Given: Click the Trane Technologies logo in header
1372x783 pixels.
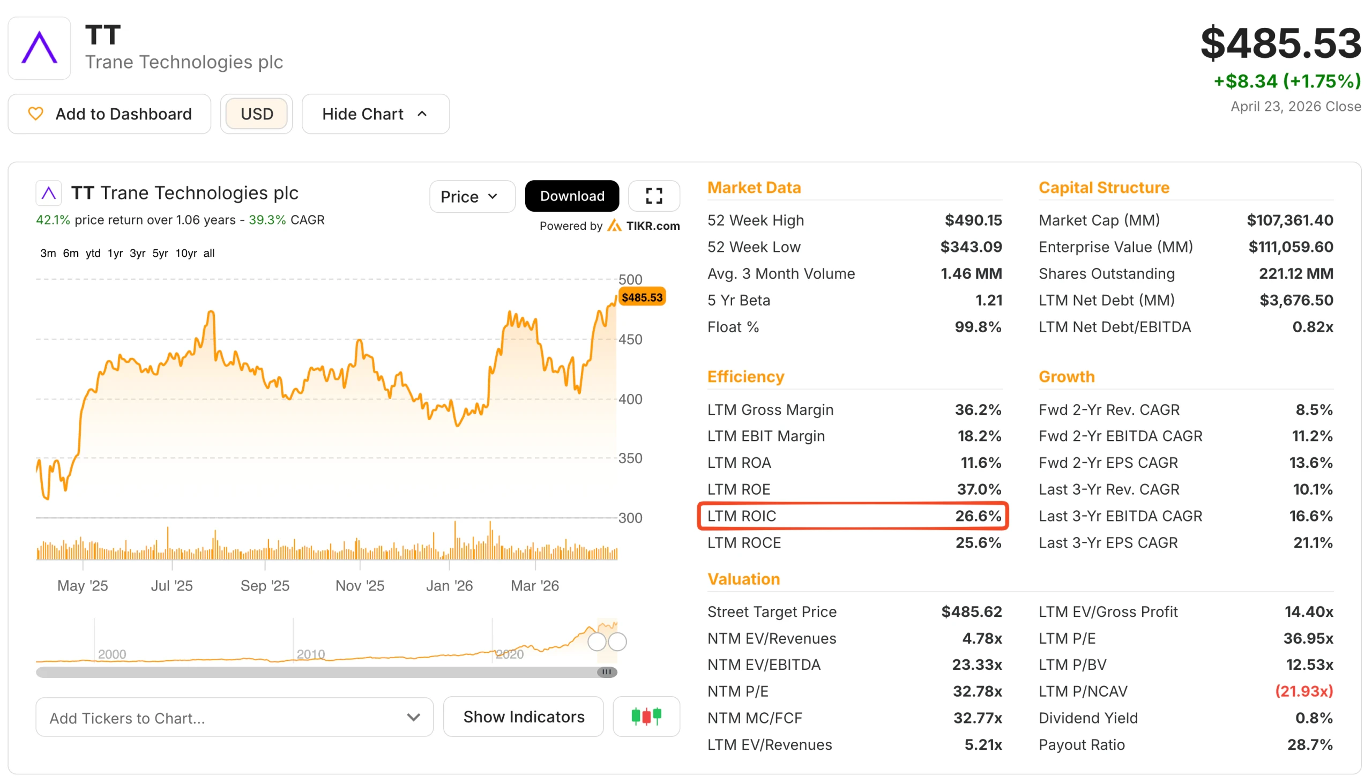Looking at the screenshot, I should point(39,48).
